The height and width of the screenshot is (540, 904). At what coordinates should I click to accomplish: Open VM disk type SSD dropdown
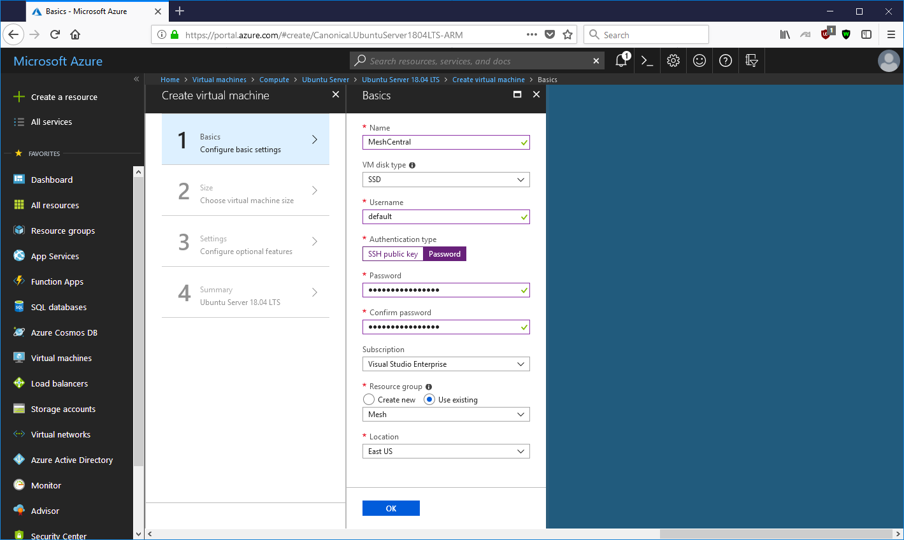446,180
